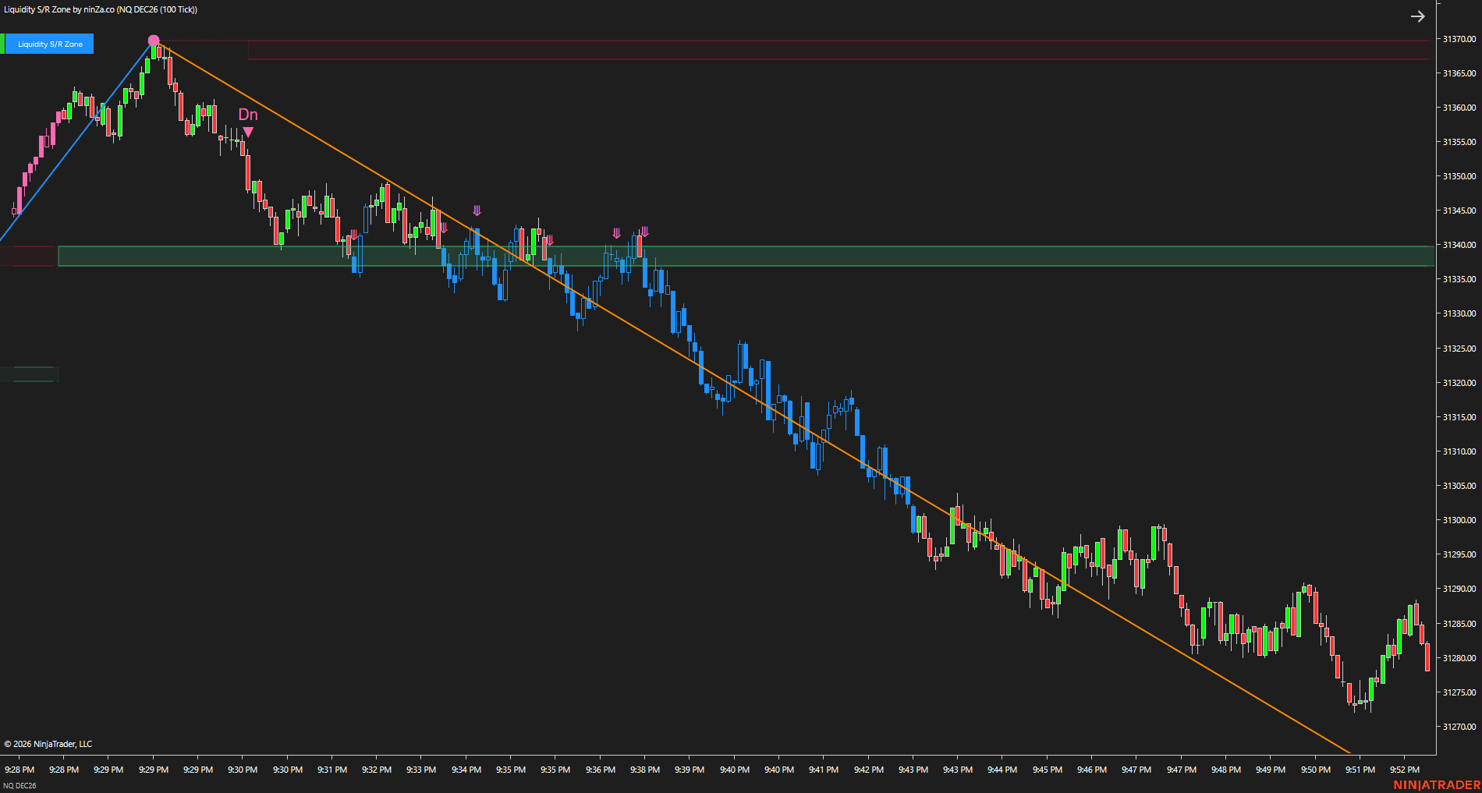1482x793 pixels.
Task: Click the 9:31 PM time label
Action: pyautogui.click(x=332, y=770)
